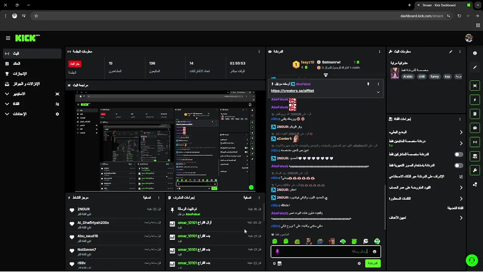This screenshot has width=483, height=272.
Task: Open the creators.sa/alfttet pinned link
Action: point(292,91)
